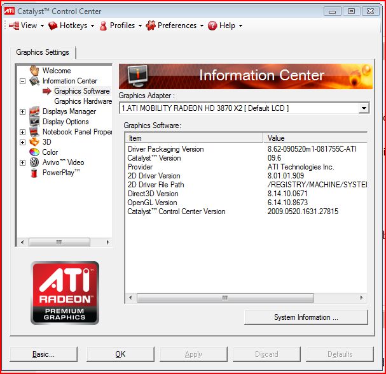
Task: Click the Apply button
Action: point(193,354)
